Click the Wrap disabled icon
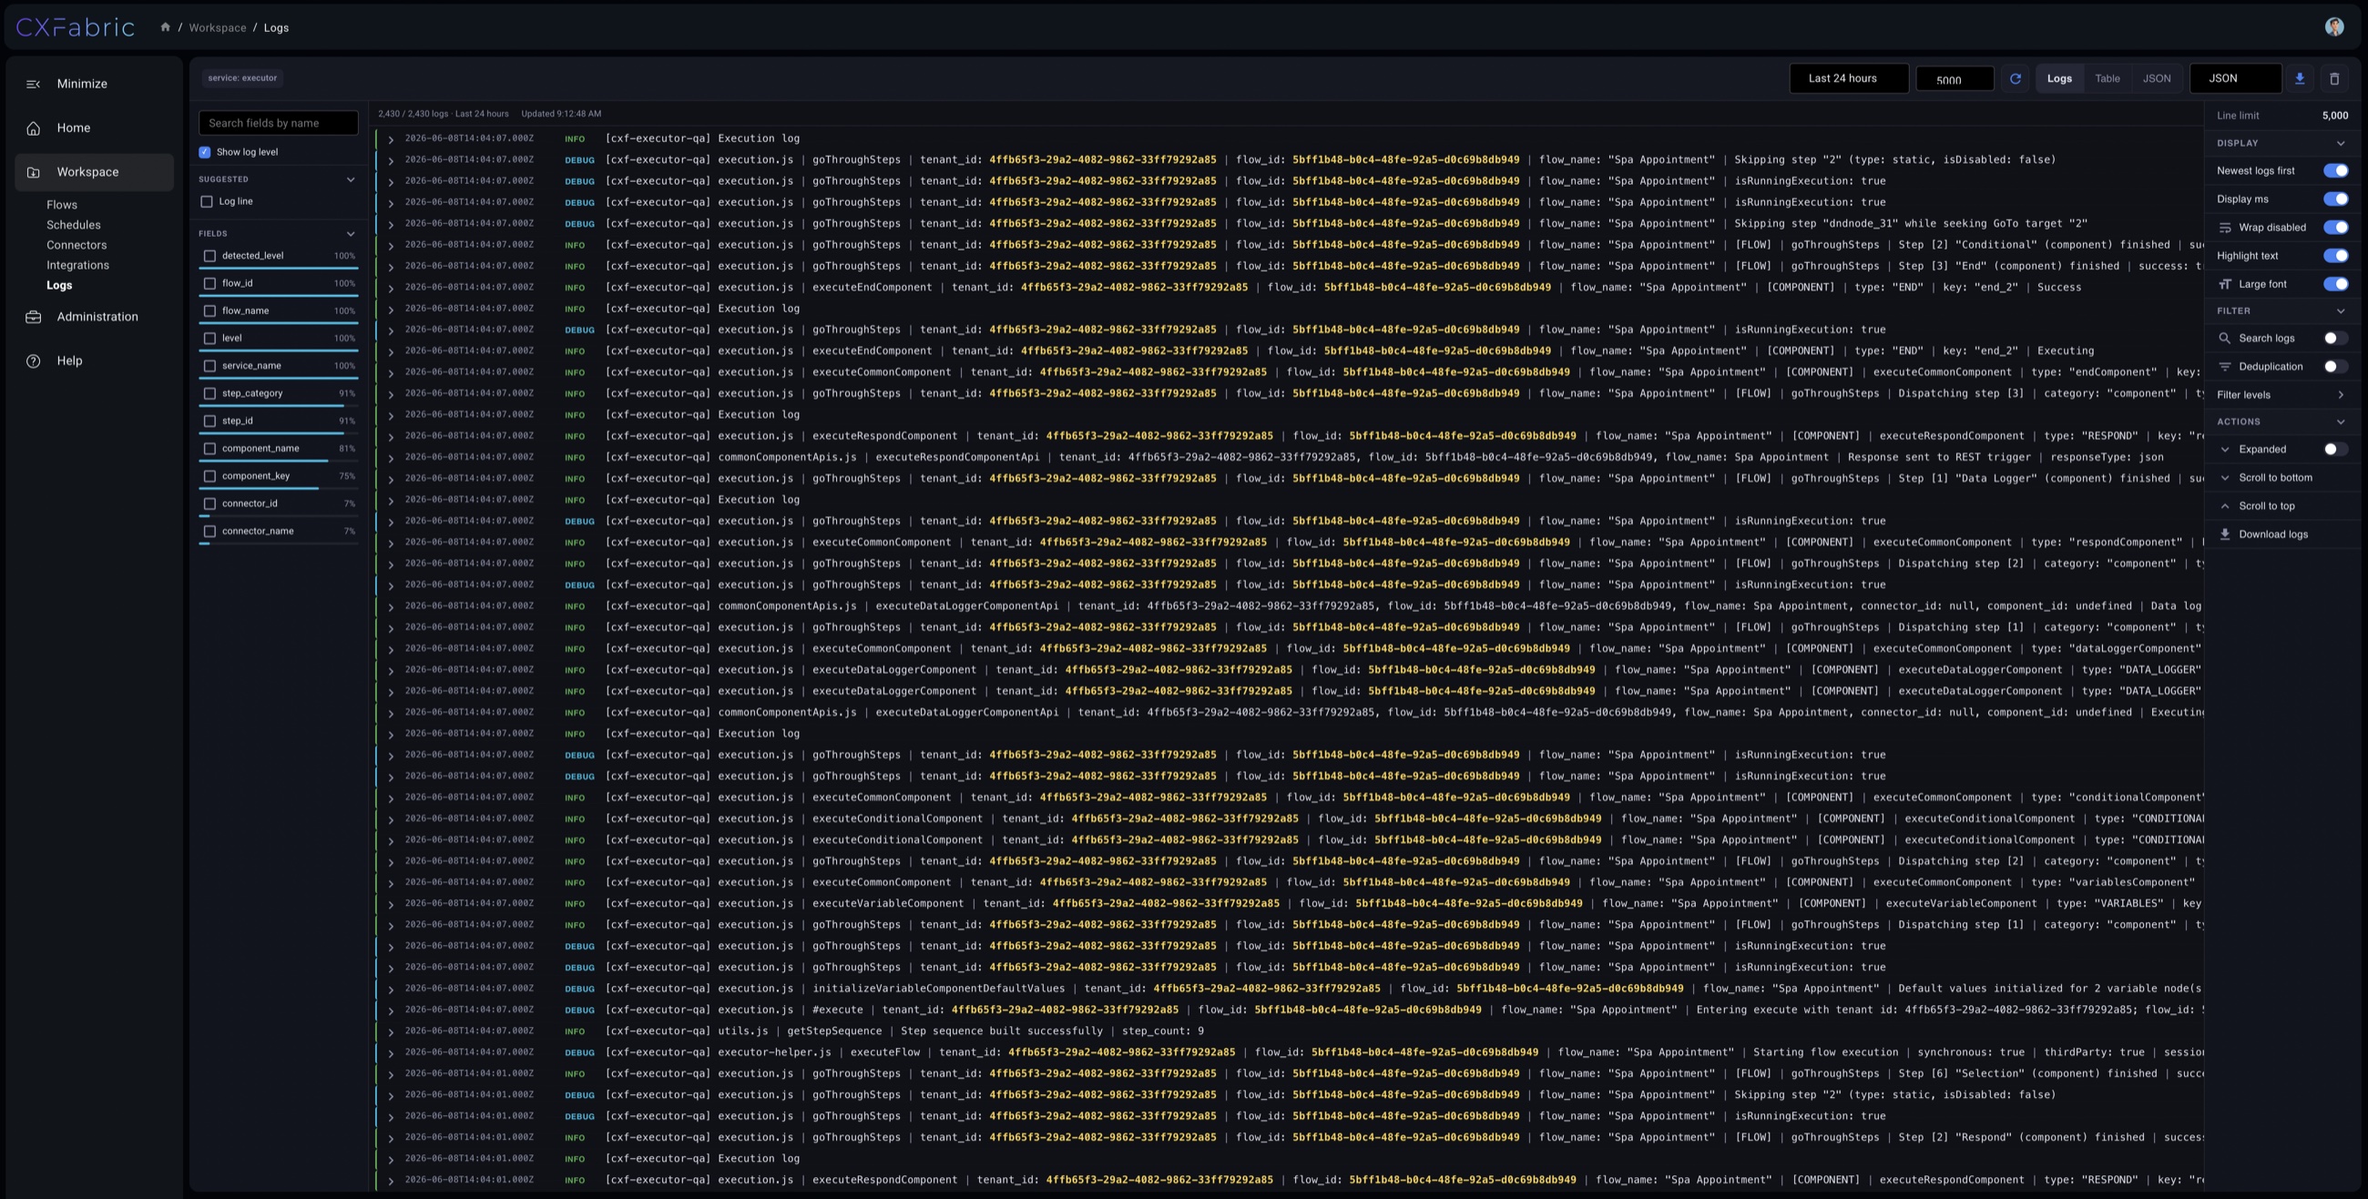 pyautogui.click(x=2225, y=228)
